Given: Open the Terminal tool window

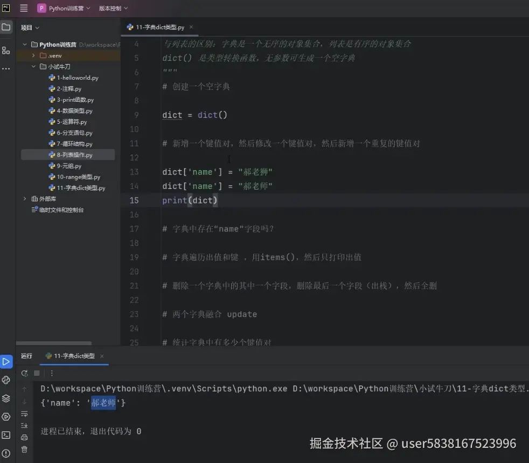Looking at the screenshot, I should pyautogui.click(x=6, y=435).
